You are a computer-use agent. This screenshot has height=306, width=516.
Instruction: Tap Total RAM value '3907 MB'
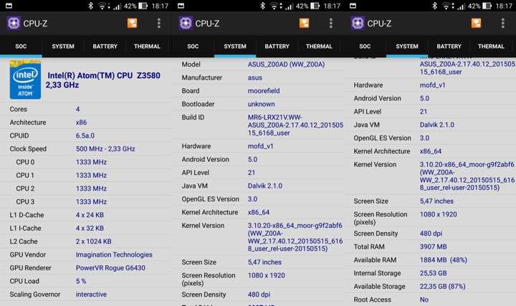click(433, 247)
